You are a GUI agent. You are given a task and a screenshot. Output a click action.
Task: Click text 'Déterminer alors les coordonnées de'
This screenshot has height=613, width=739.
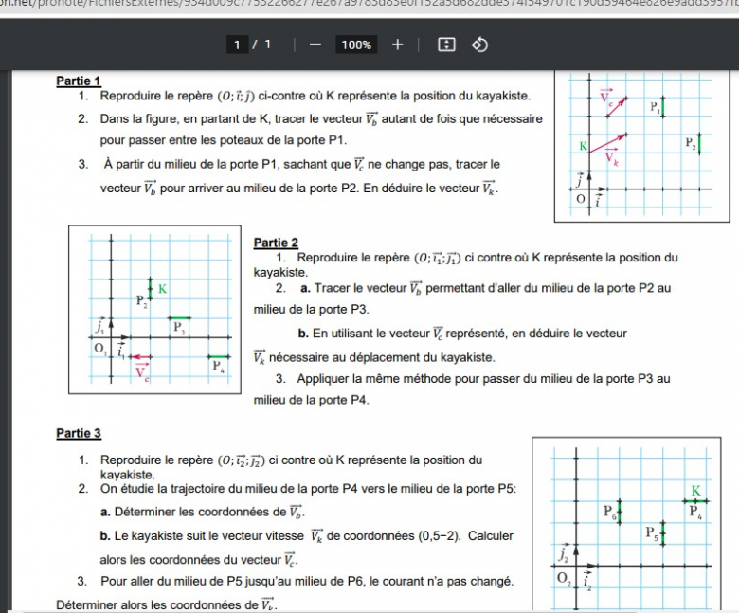(x=157, y=605)
